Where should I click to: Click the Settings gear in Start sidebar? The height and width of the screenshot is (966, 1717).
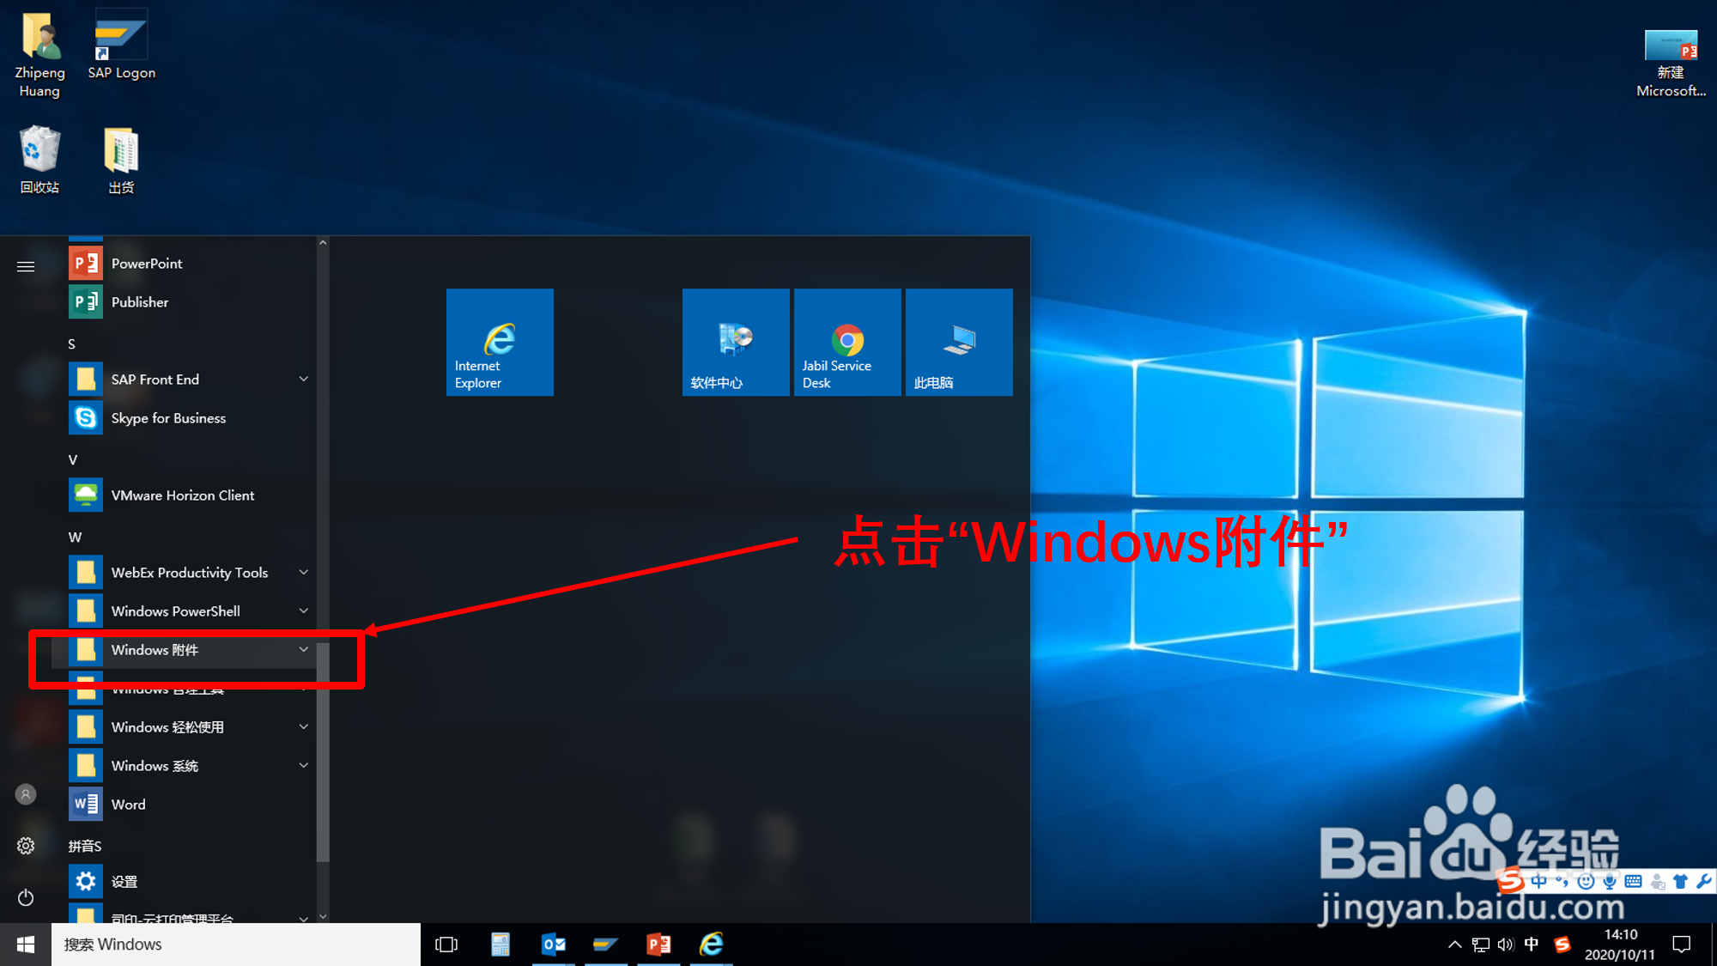[26, 846]
